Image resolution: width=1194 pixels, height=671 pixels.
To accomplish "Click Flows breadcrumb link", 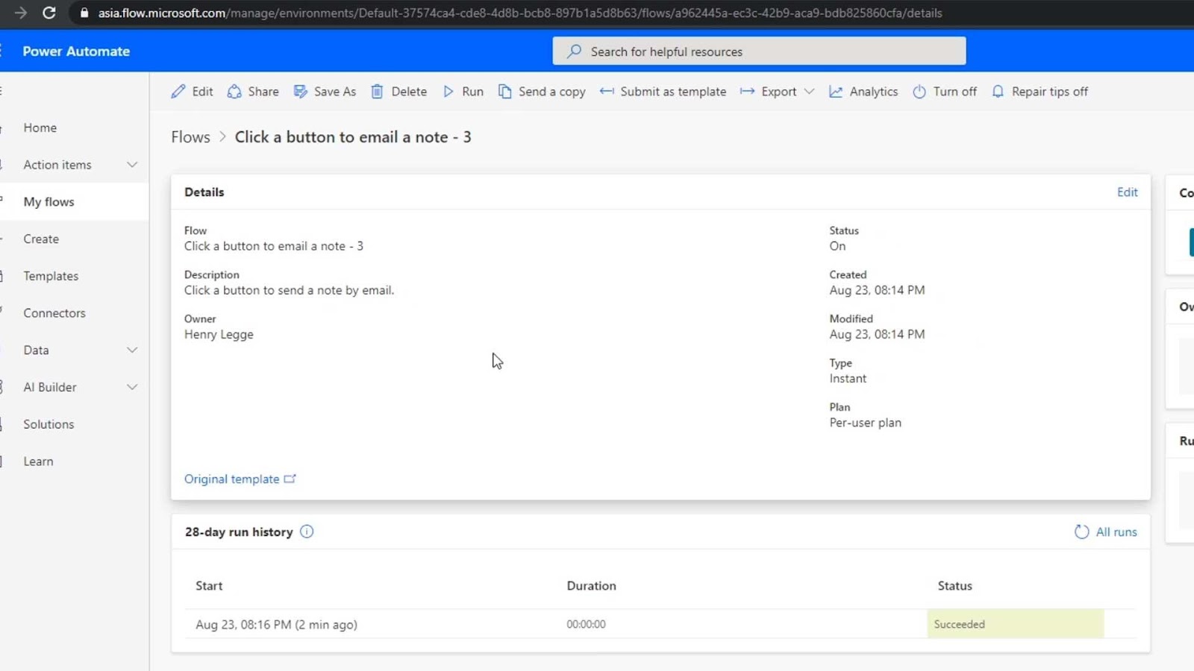I will click(x=190, y=137).
